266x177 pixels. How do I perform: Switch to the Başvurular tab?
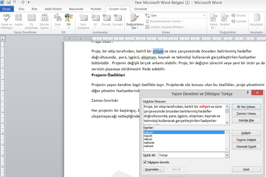[76, 9]
